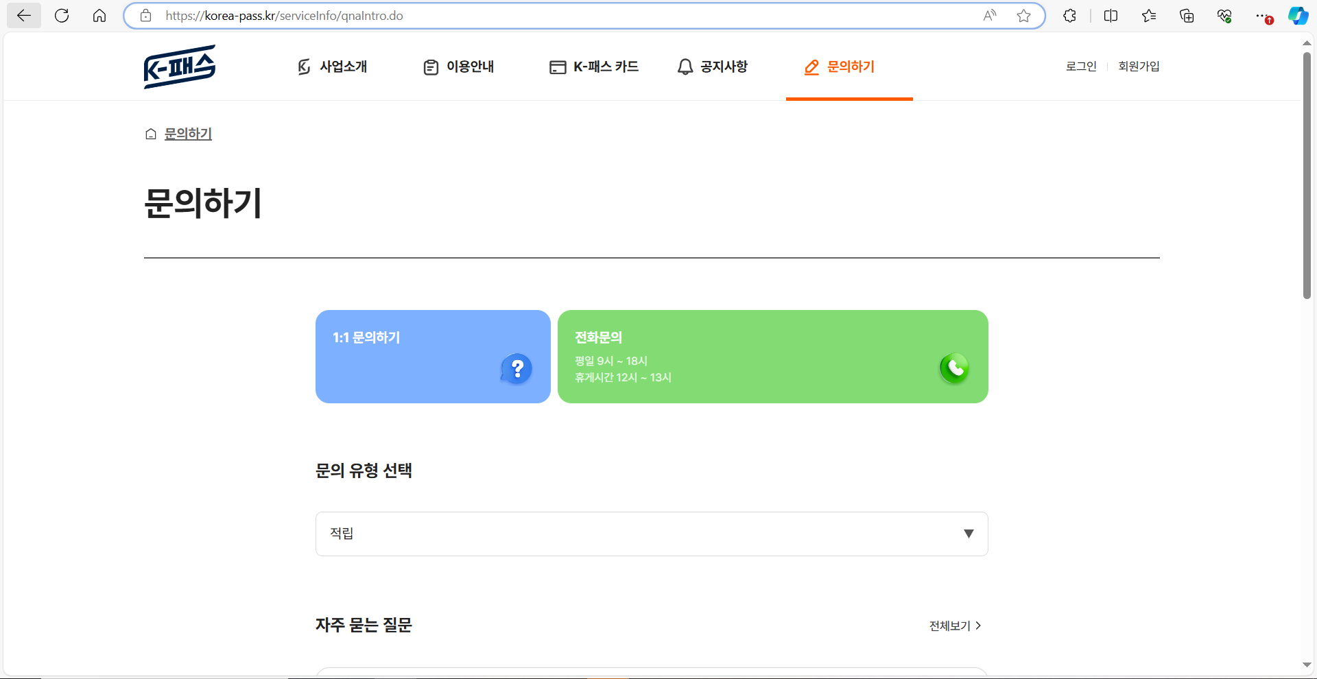Open the 1:1 문의하기 card
Viewport: 1317px width, 679px height.
[433, 357]
